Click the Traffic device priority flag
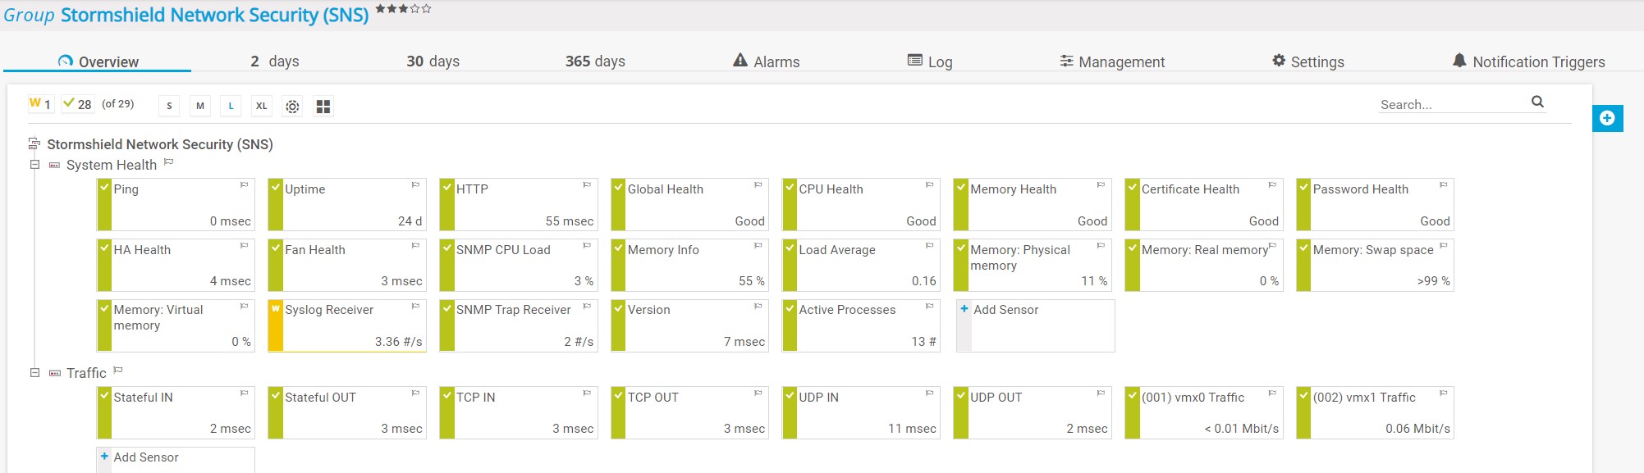Screen dimensions: 1644x473 118,371
